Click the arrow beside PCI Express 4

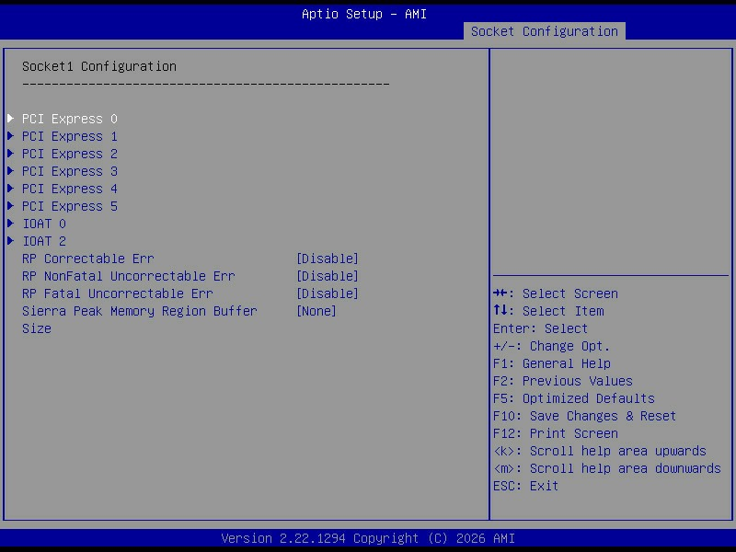point(10,189)
